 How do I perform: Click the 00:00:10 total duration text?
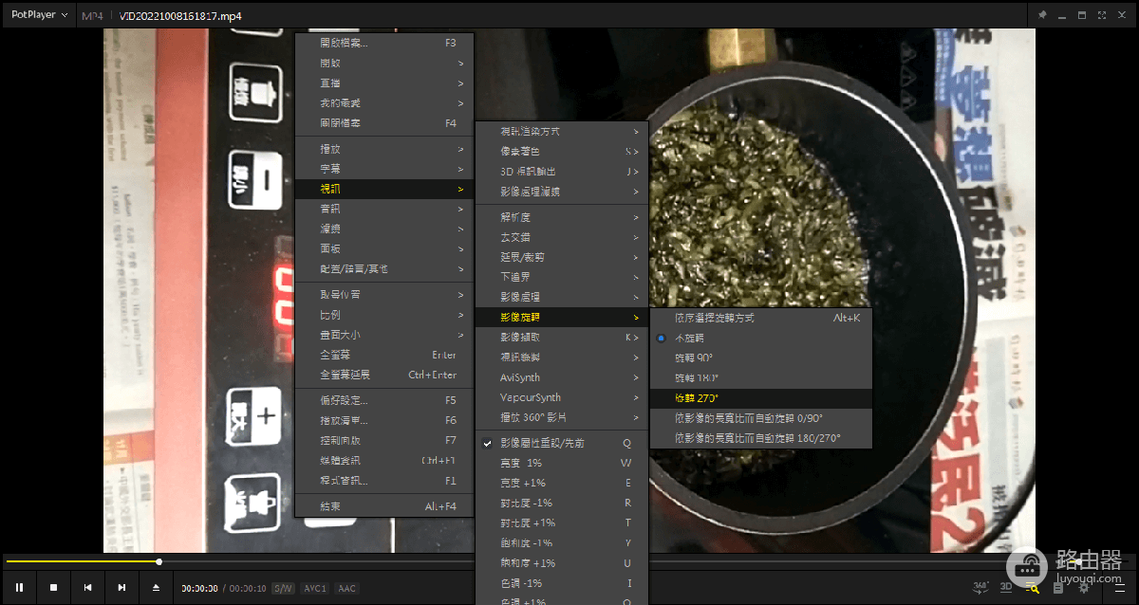pyautogui.click(x=248, y=589)
